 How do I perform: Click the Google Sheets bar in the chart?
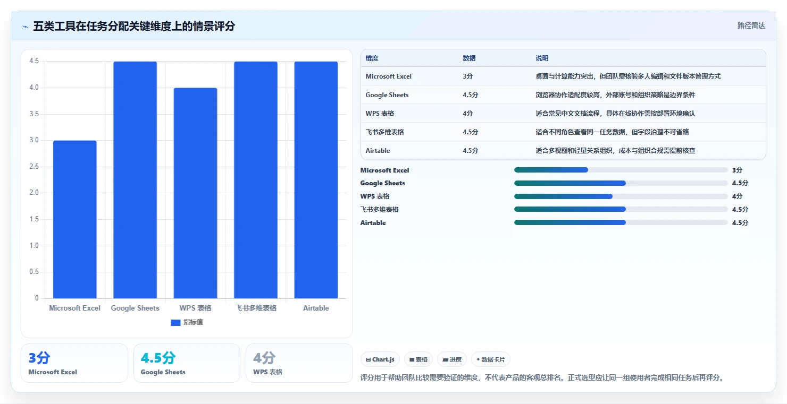pyautogui.click(x=135, y=180)
